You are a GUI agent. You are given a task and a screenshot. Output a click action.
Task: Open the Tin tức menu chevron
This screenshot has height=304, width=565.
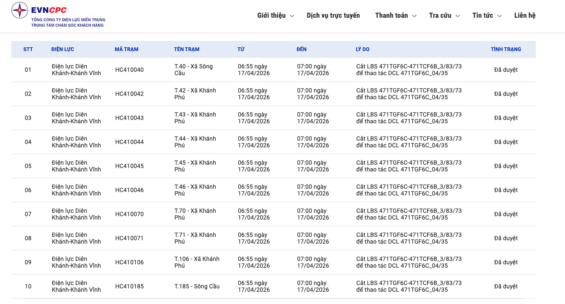click(499, 16)
